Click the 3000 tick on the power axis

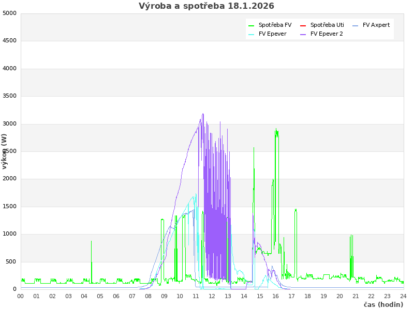[x=9, y=123]
